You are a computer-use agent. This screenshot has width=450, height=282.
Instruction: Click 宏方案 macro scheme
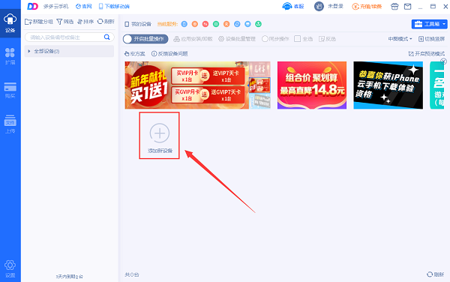134,54
